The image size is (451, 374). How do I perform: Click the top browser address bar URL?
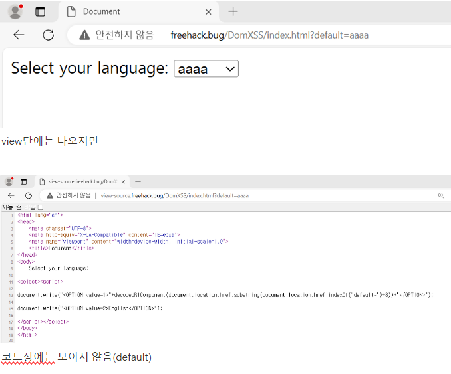pos(269,35)
